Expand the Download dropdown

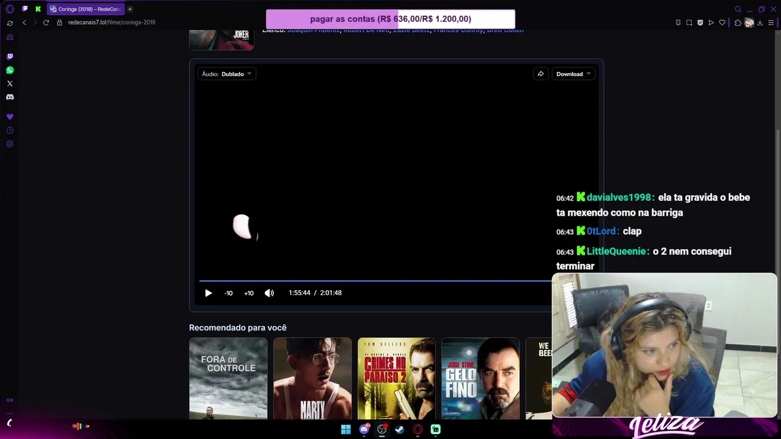[x=574, y=74]
